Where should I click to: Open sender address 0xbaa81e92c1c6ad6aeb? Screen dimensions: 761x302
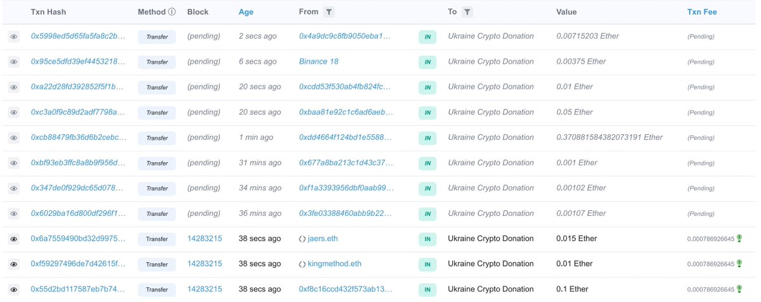coord(346,112)
